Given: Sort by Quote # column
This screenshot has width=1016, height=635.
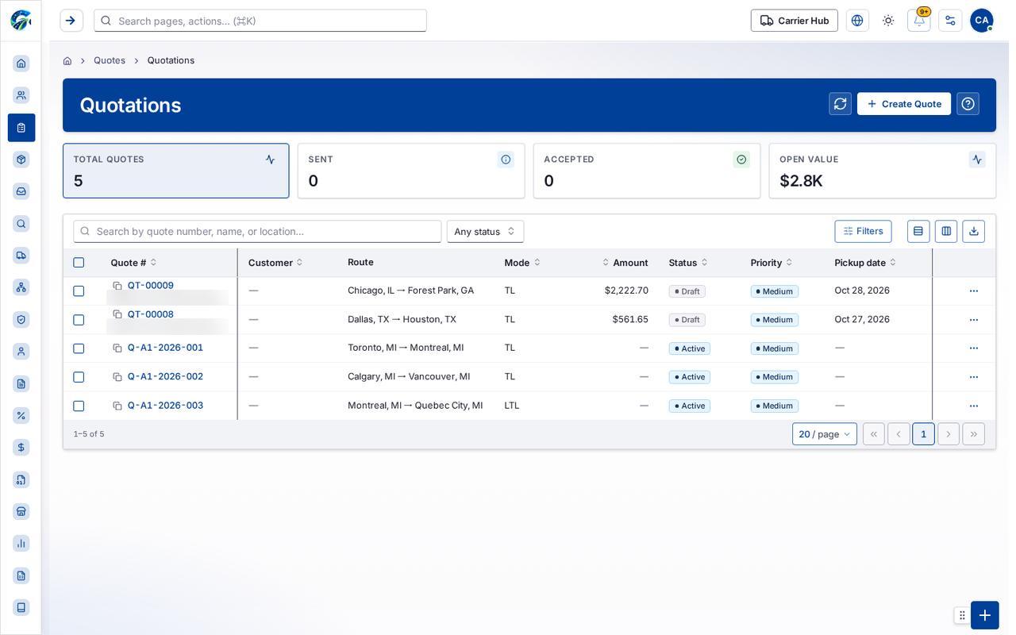Looking at the screenshot, I should pyautogui.click(x=133, y=263).
